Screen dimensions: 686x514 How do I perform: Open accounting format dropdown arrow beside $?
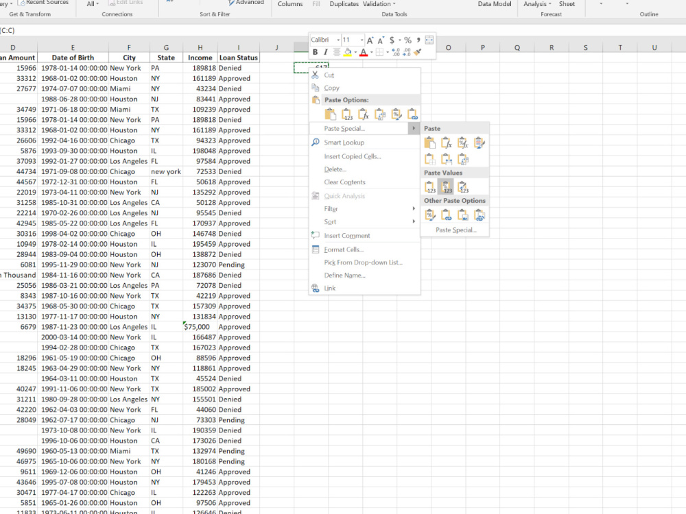click(400, 40)
